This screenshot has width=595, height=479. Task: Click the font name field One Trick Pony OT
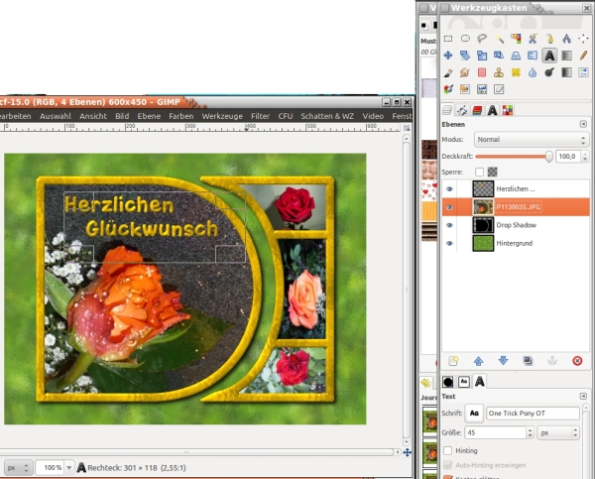533,414
